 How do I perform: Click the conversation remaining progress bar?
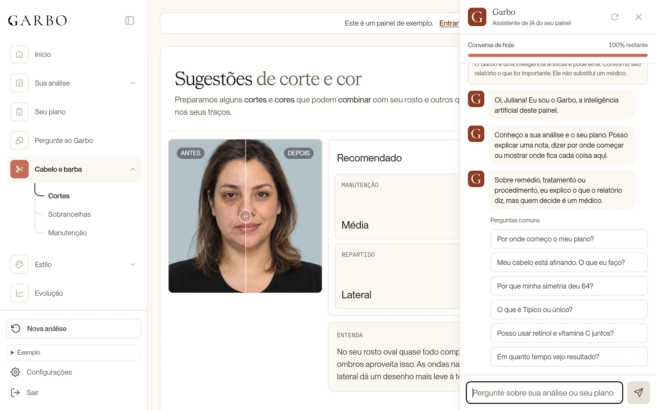point(558,55)
